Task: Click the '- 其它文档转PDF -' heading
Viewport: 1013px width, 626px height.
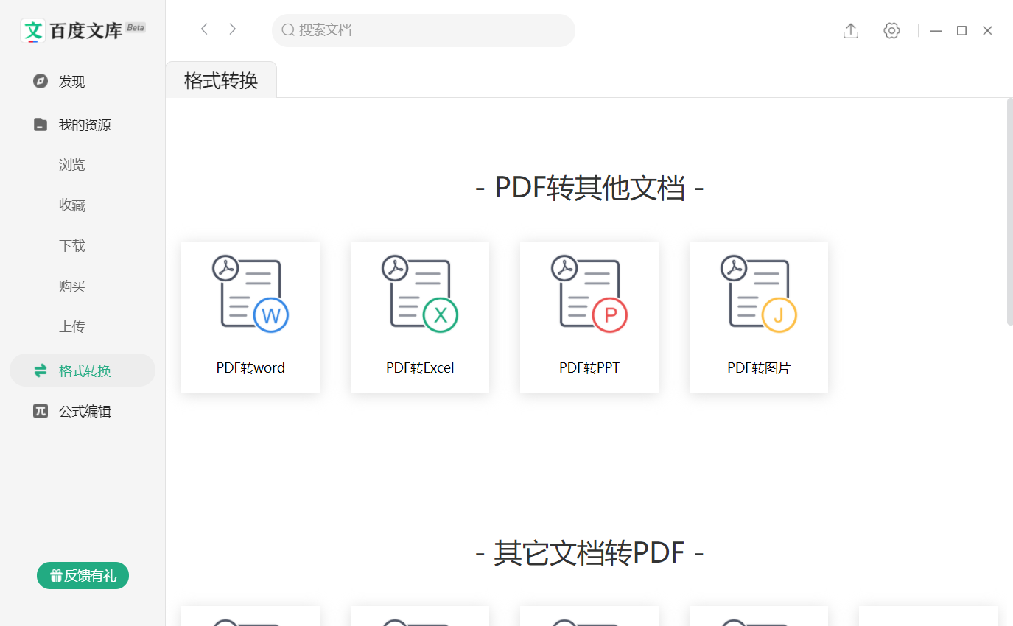Action: coord(589,552)
